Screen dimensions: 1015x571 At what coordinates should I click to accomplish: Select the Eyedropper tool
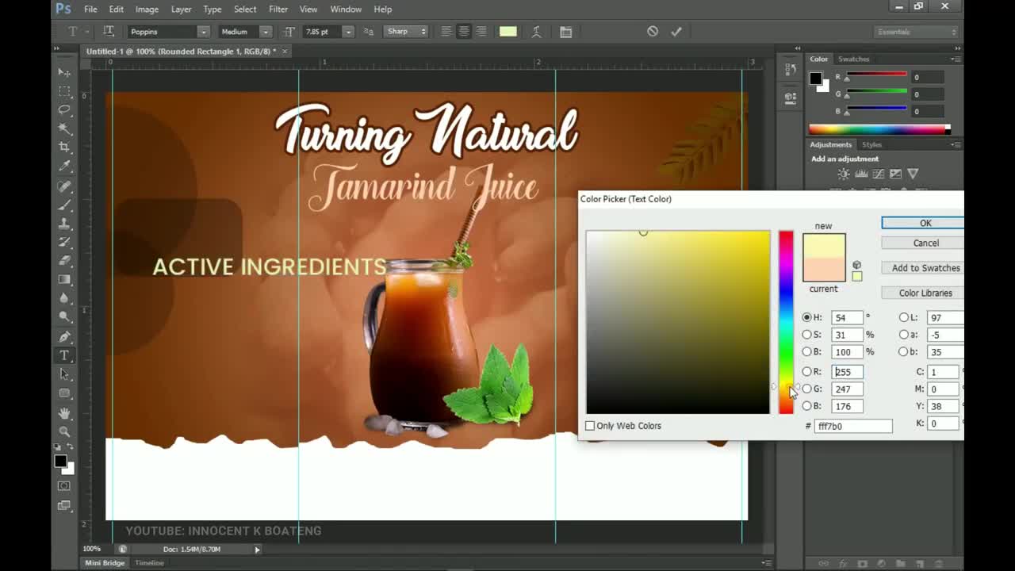tap(64, 166)
